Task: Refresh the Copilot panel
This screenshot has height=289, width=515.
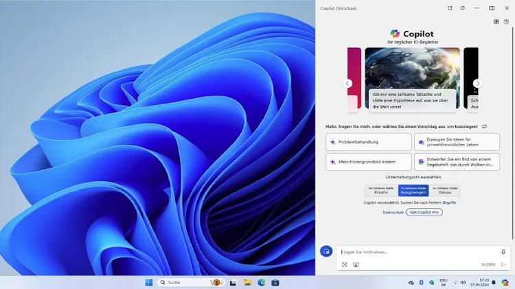Action: [x=462, y=8]
